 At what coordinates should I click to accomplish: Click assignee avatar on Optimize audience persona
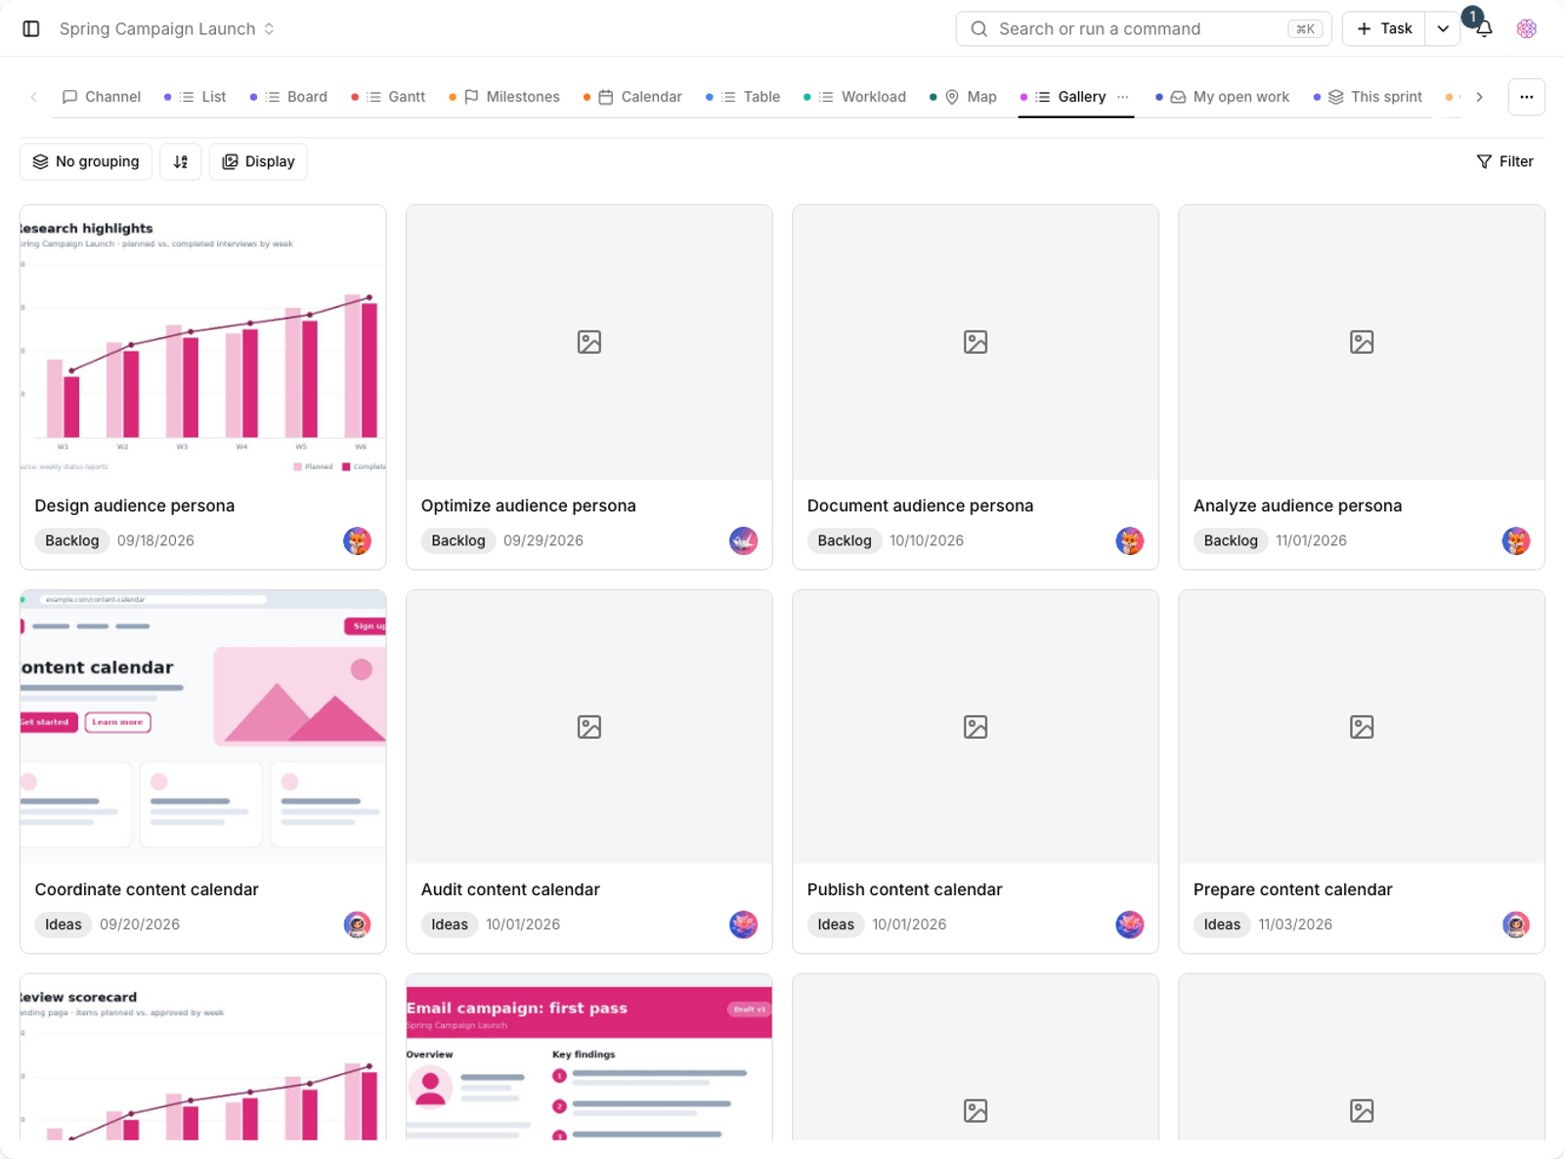point(743,540)
